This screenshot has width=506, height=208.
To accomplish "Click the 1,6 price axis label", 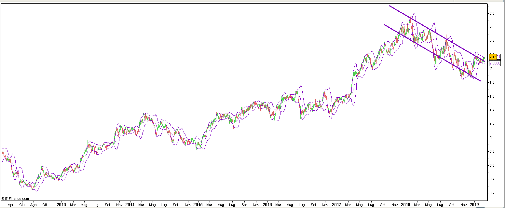I will [x=492, y=96].
